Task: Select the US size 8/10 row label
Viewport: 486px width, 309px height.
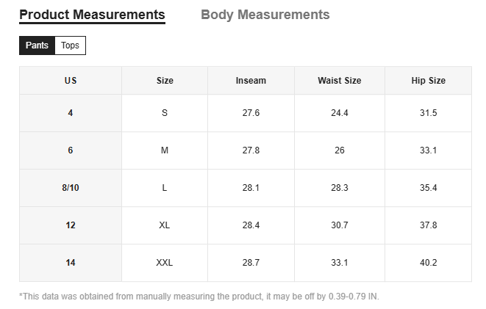Action: pos(71,188)
